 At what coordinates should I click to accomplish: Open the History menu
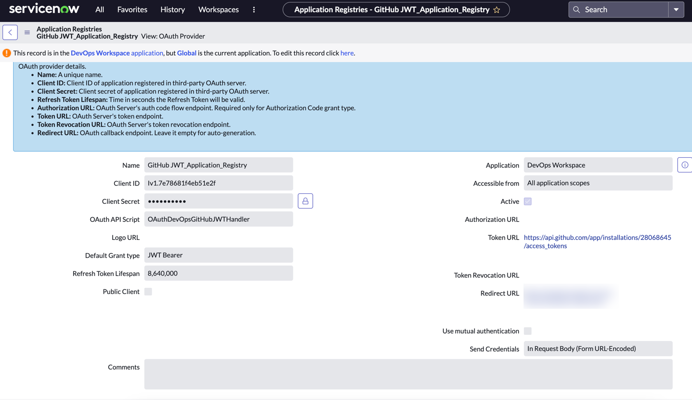click(x=173, y=10)
